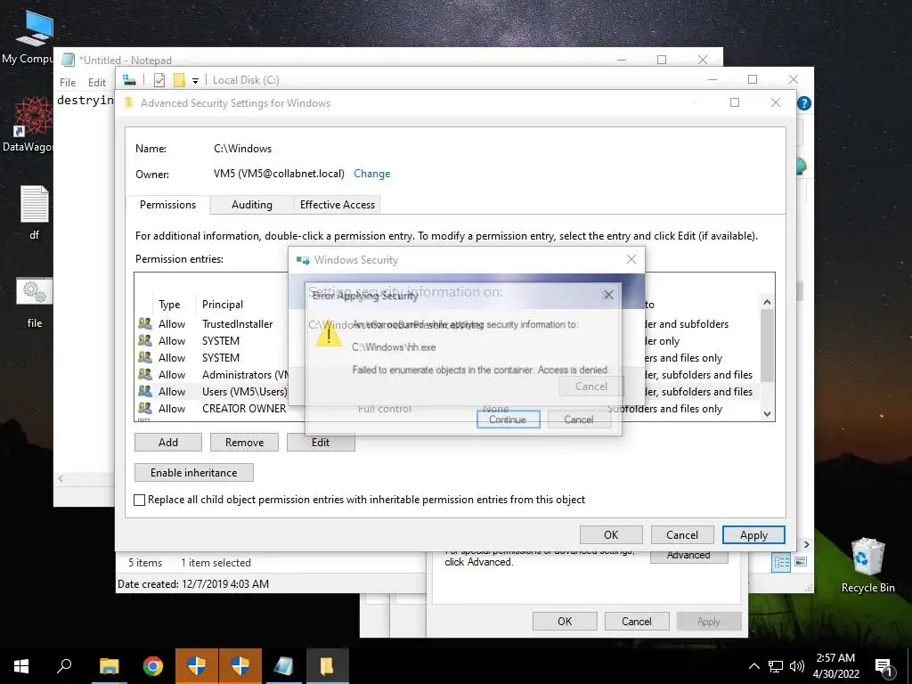Viewport: 912px width, 684px height.
Task: Close the Error Applying Security dialog
Action: coord(608,295)
